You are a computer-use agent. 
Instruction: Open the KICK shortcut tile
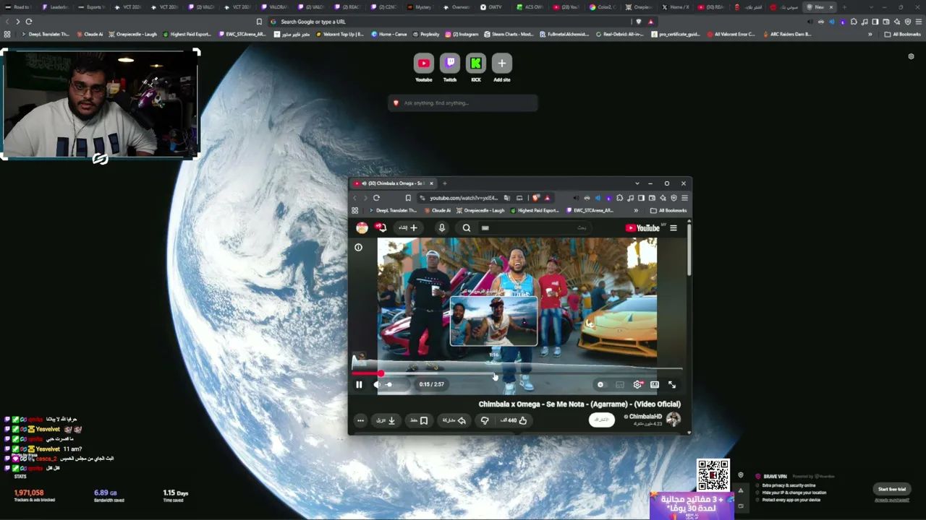tap(476, 67)
